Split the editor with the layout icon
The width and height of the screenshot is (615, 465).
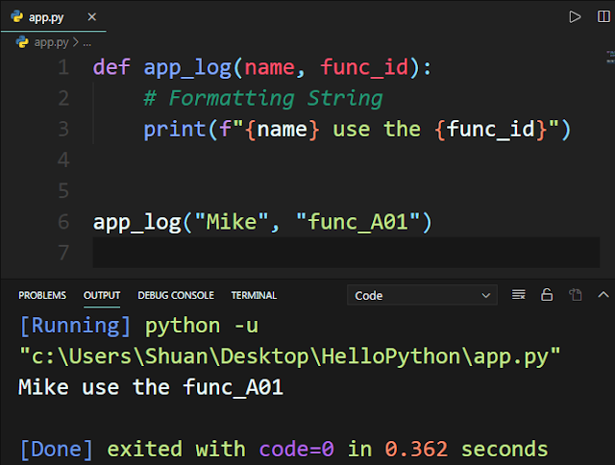603,16
